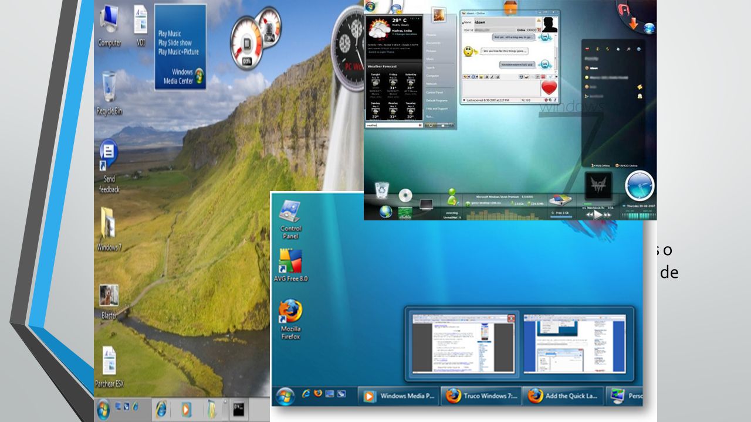
Task: Click the round analog clock in the dock
Action: (640, 187)
